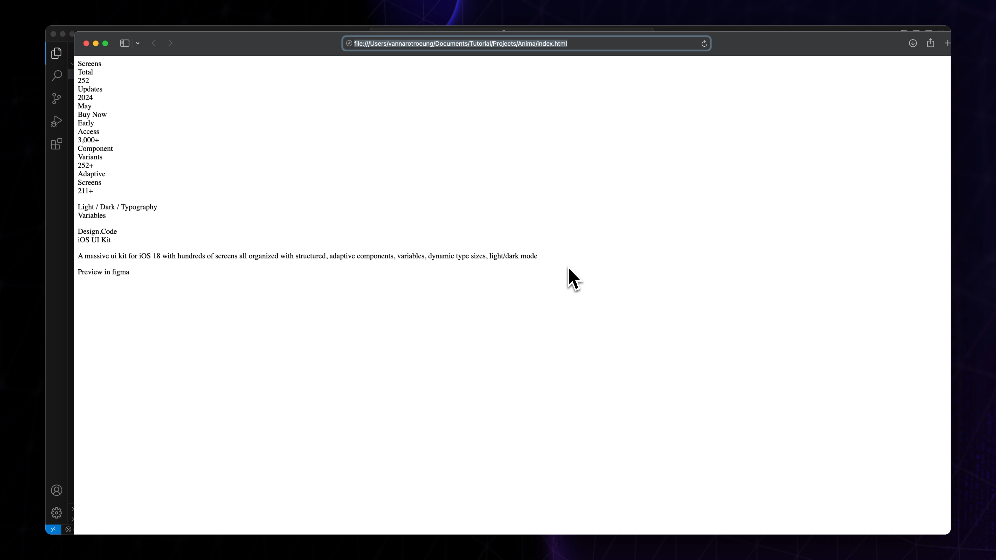Image resolution: width=996 pixels, height=560 pixels.
Task: Click the Accounts icon in the activity bar
Action: [56, 490]
